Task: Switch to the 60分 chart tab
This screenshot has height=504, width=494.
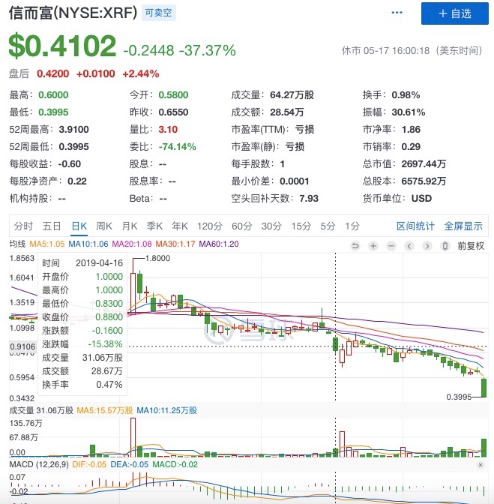Action: point(242,226)
